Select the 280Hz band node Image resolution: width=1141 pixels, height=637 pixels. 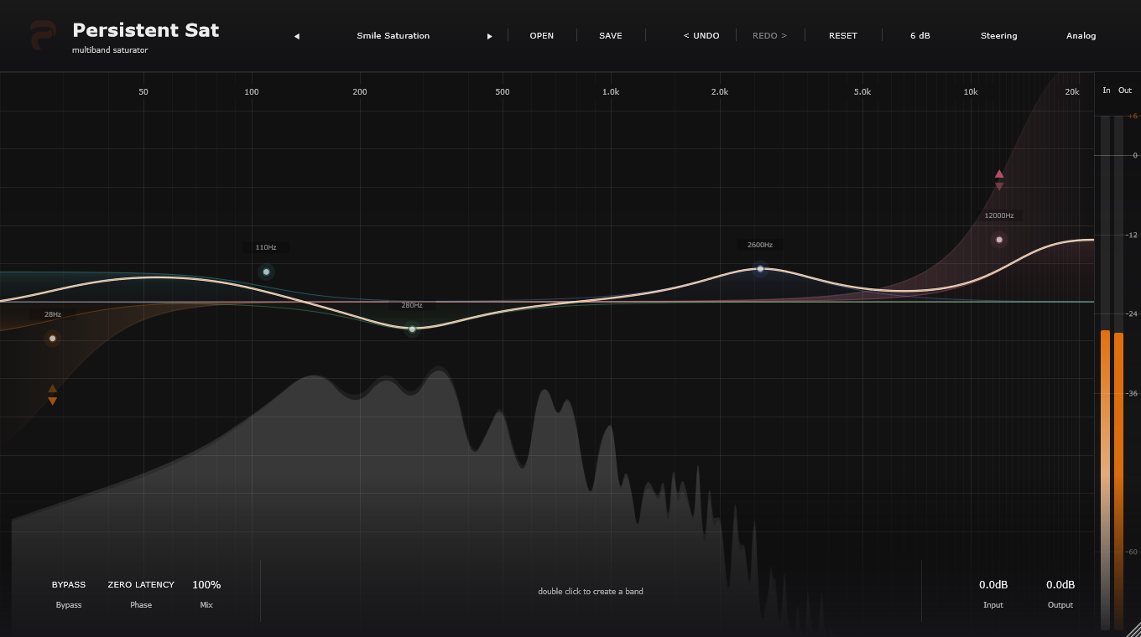pyautogui.click(x=412, y=329)
